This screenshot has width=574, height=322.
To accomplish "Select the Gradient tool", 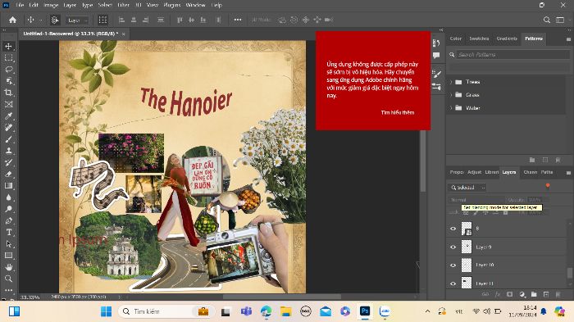I will click(x=9, y=185).
